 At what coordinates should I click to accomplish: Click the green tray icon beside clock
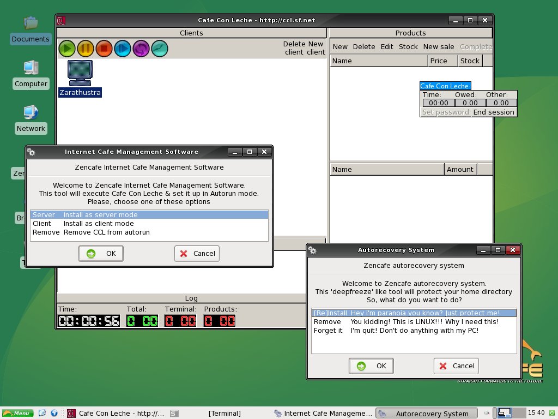(551, 413)
